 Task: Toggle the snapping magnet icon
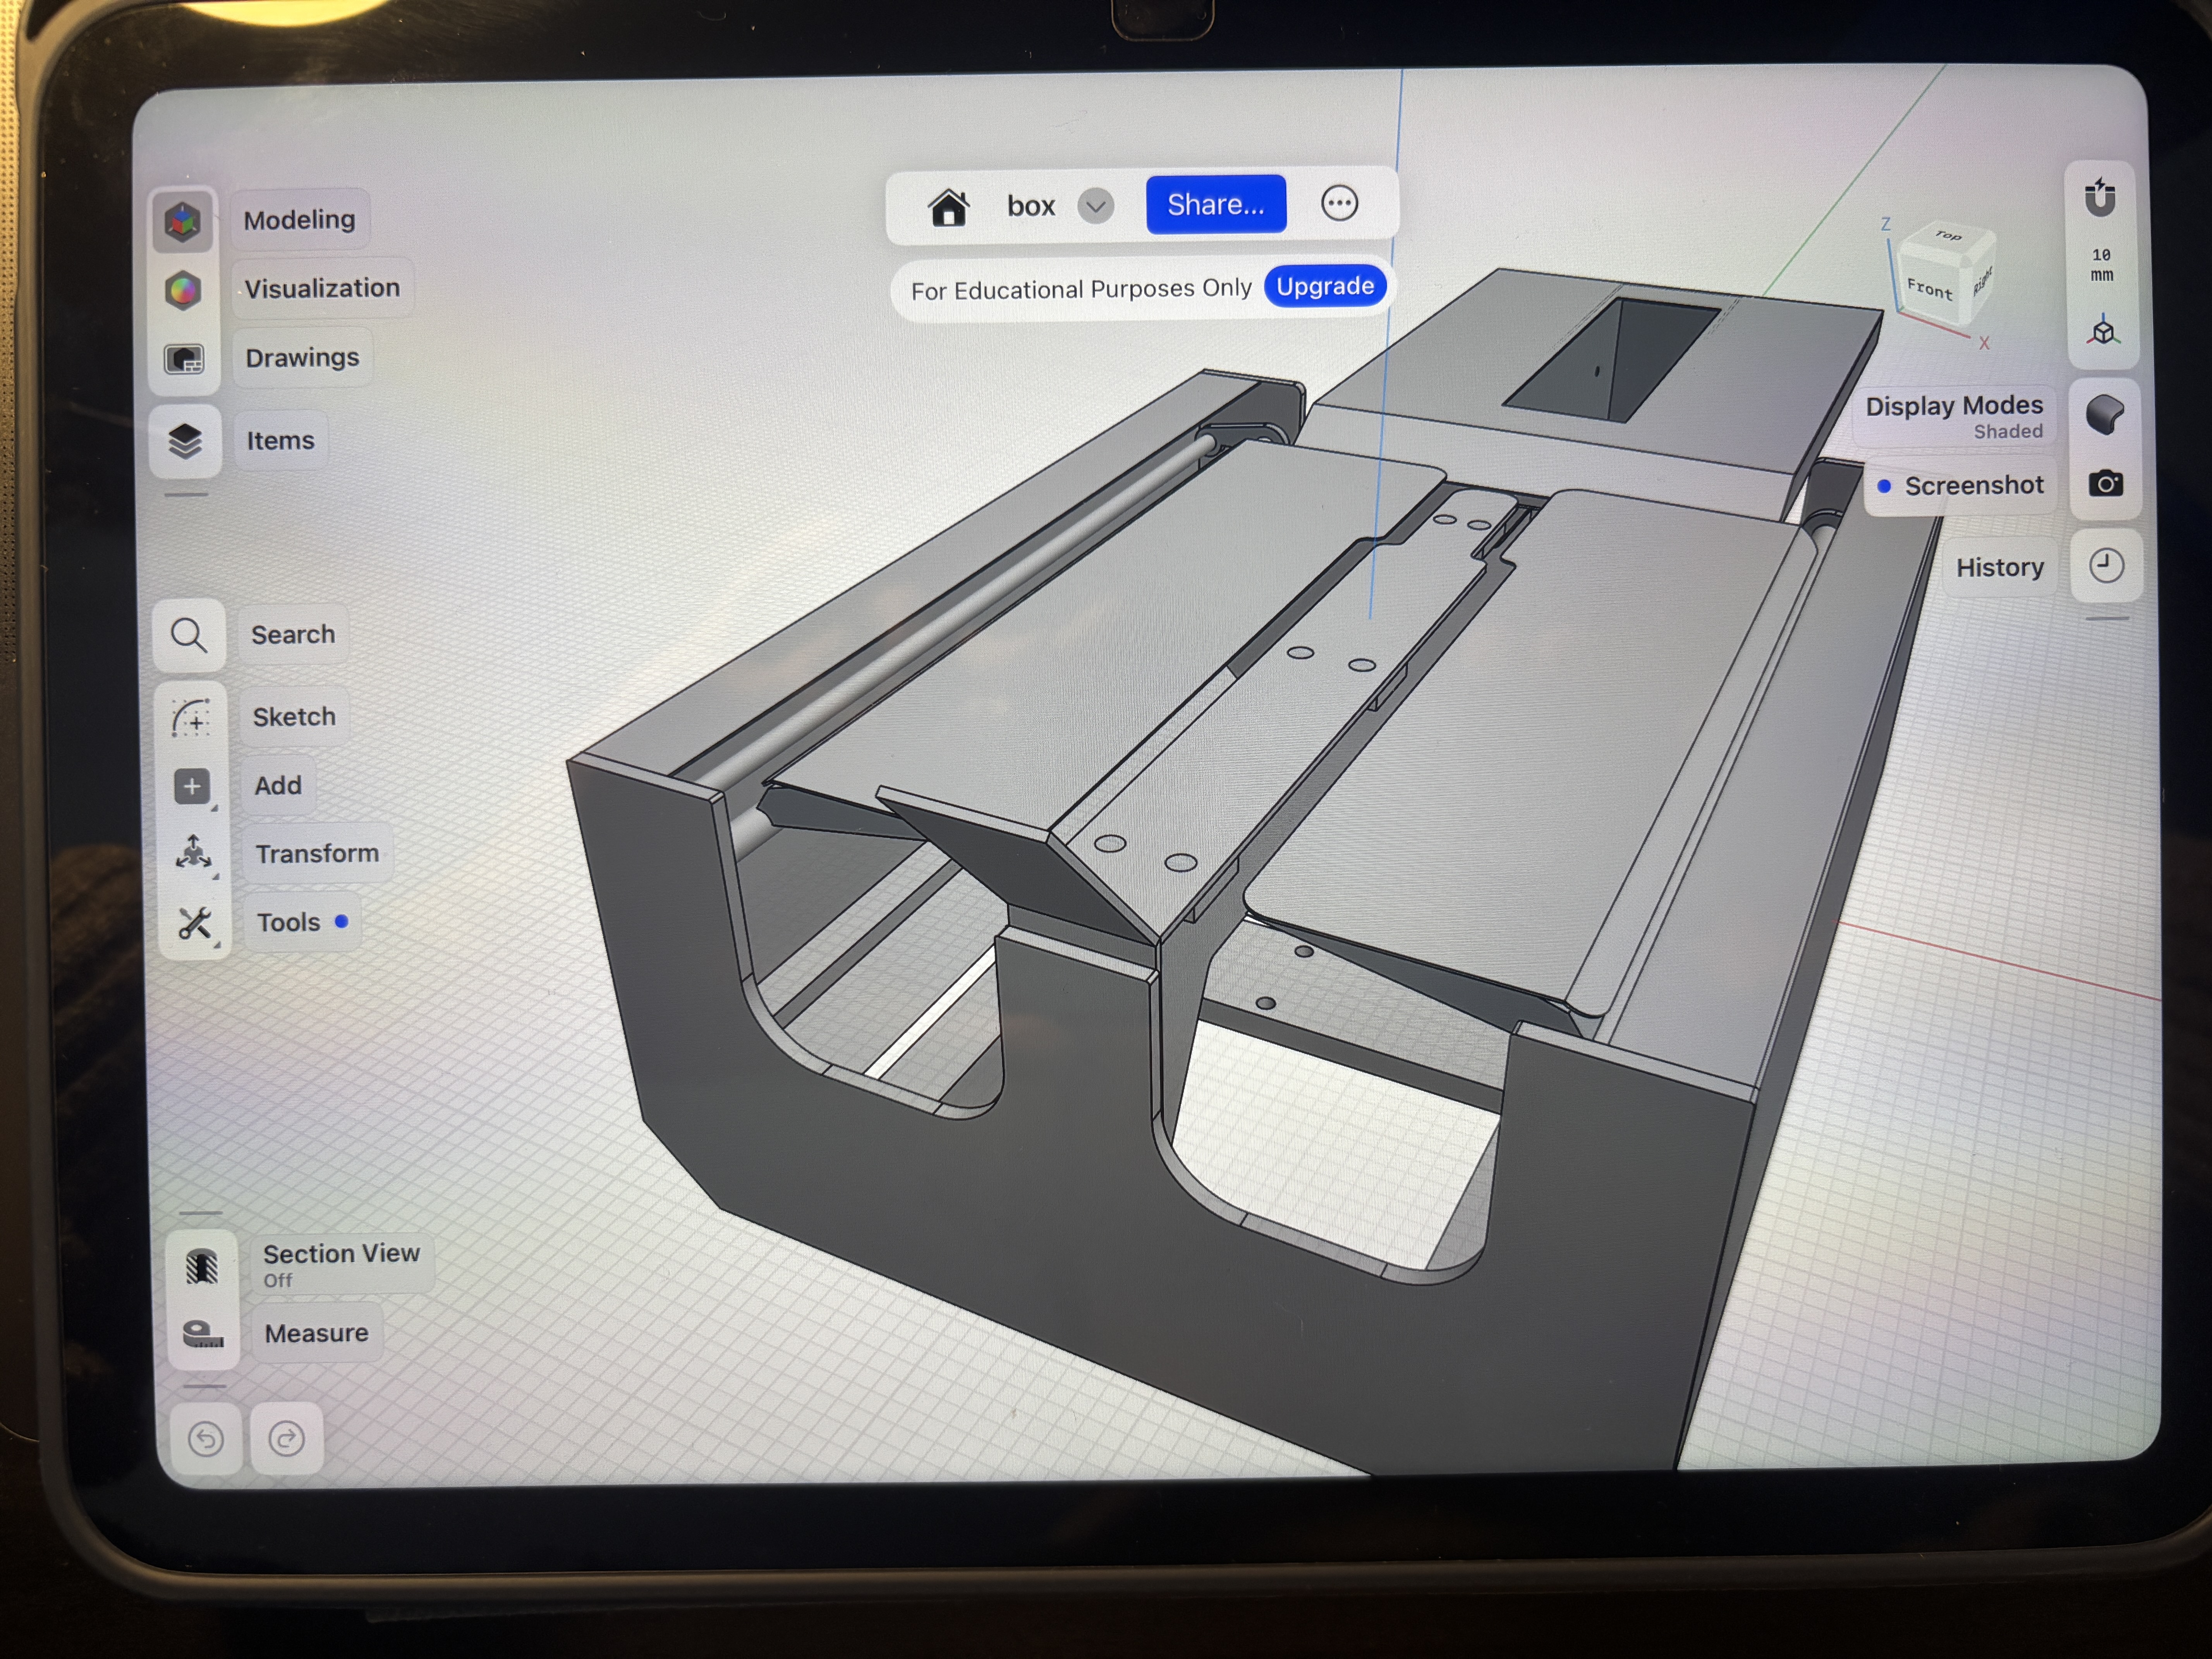[x=2100, y=197]
